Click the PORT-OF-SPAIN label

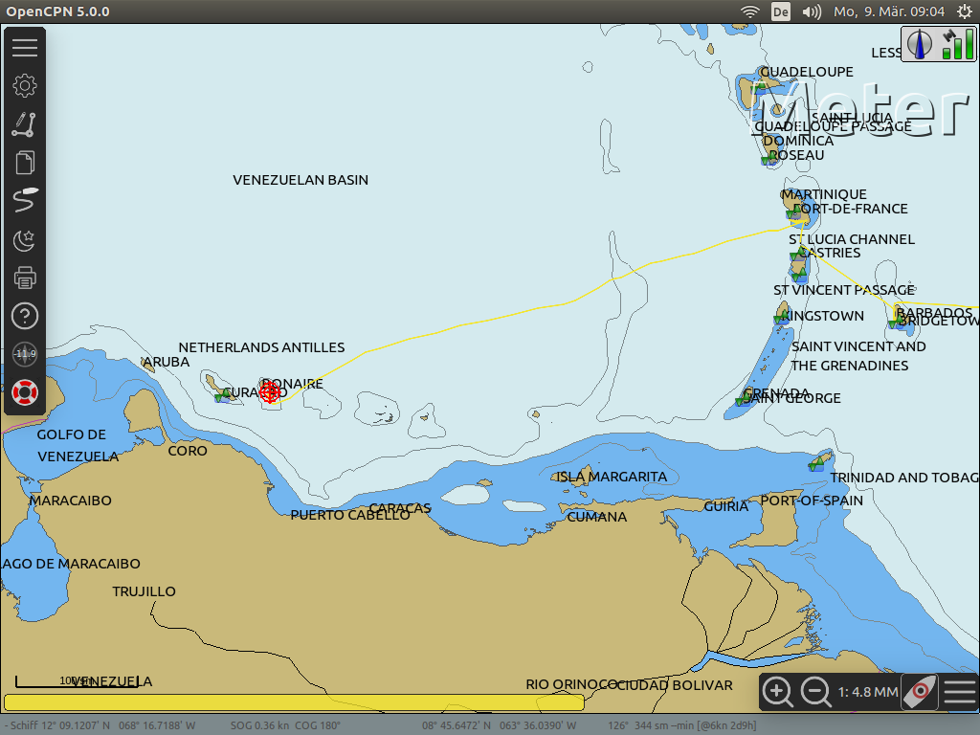(x=812, y=501)
